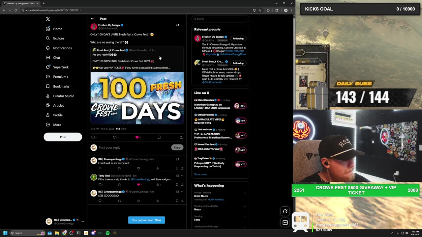Click reply icon on "I can't wait to see everyone!"
Image resolution: width=422 pixels, height=237 pixels.
point(100,168)
